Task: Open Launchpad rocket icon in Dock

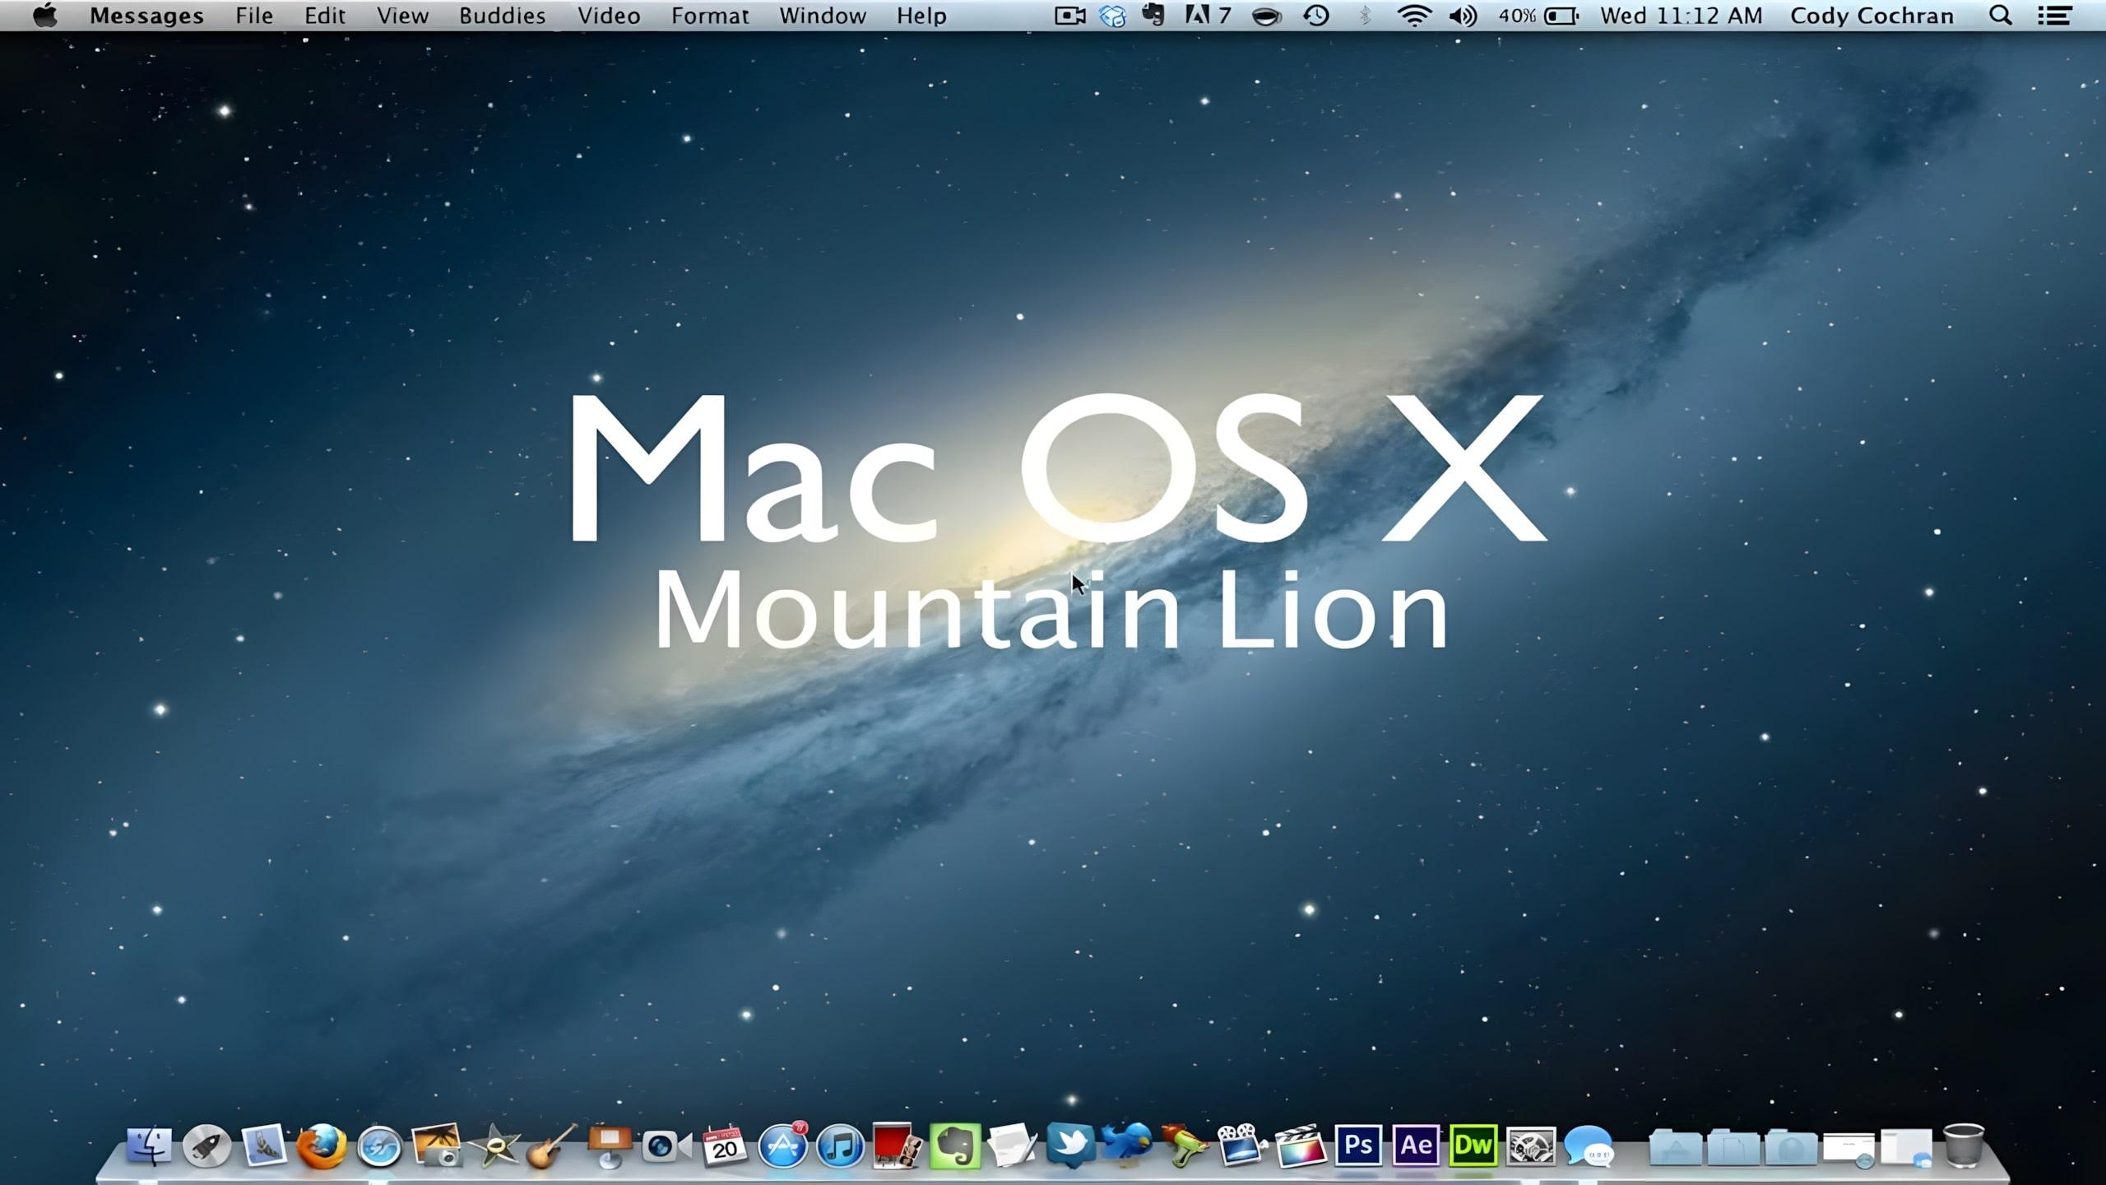Action: click(x=206, y=1145)
